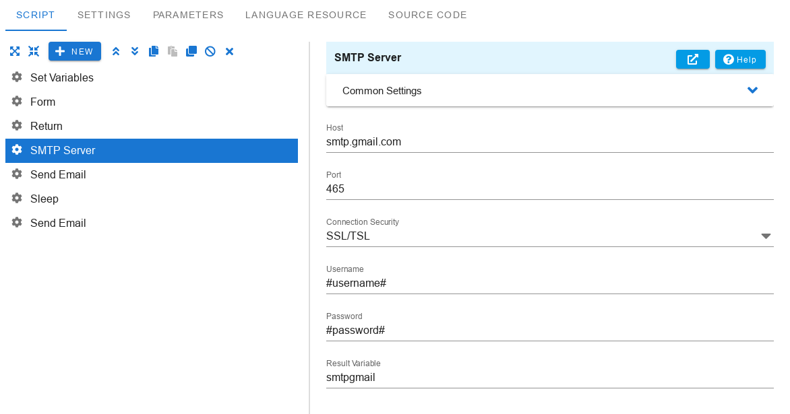This screenshot has height=414, width=790.
Task: Copy the selected script step
Action: 154,51
